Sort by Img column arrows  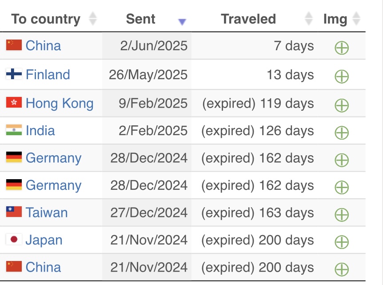(x=356, y=19)
